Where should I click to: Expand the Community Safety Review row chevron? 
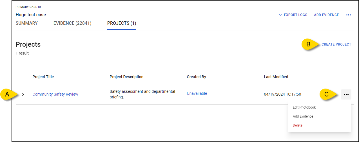click(23, 94)
